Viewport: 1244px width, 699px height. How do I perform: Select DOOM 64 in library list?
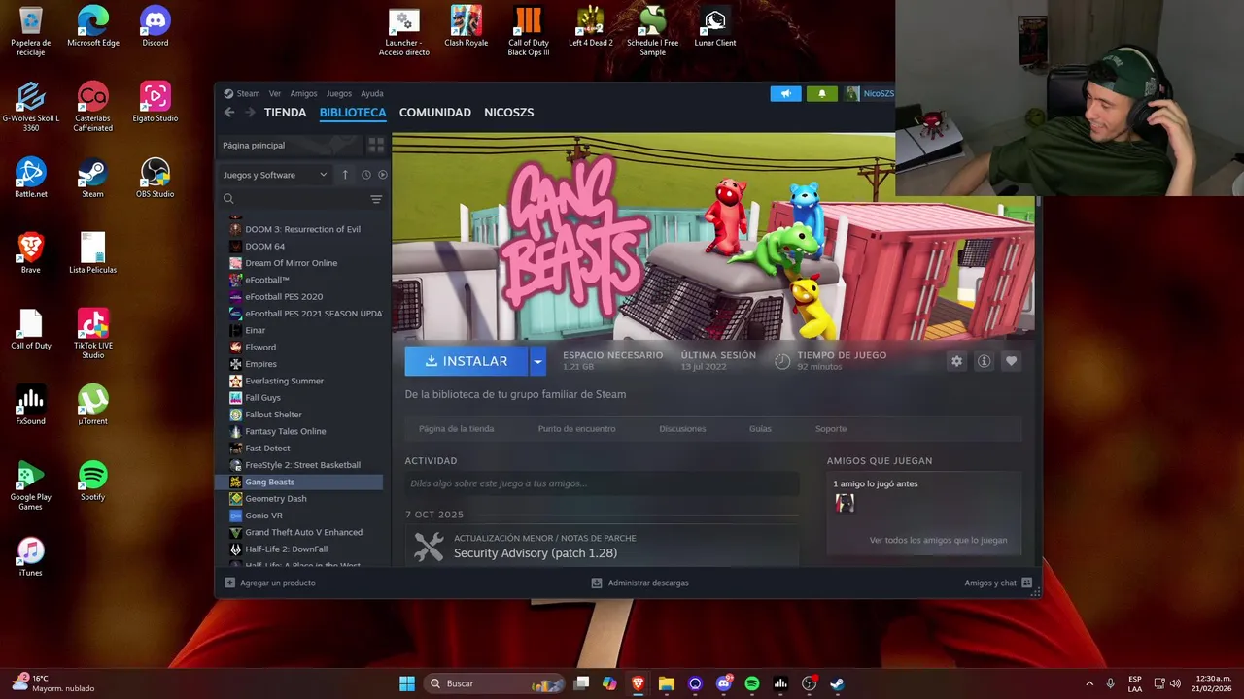(x=299, y=247)
